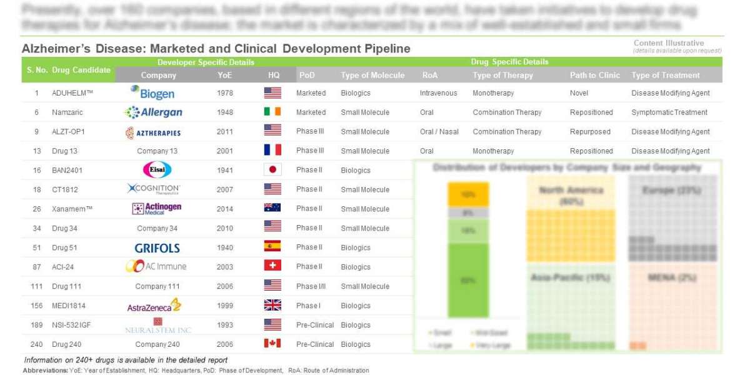Select the "BAN2401" drug cell
Viewport: 750px width, 375px height.
pos(67,171)
